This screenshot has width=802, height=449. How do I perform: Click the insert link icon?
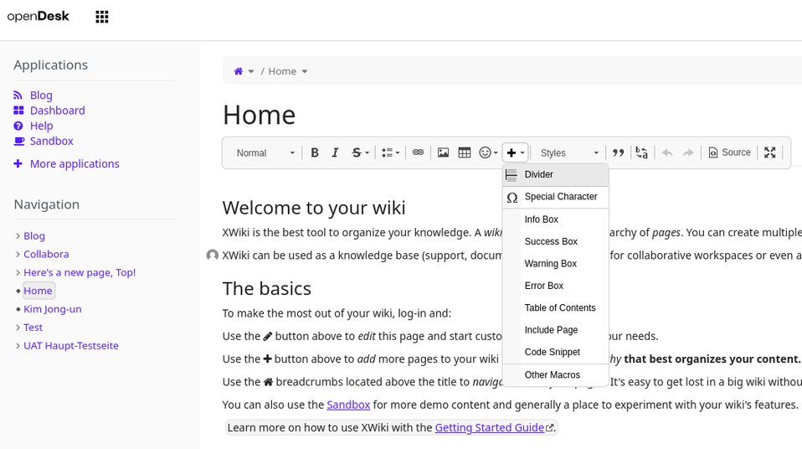pos(418,152)
